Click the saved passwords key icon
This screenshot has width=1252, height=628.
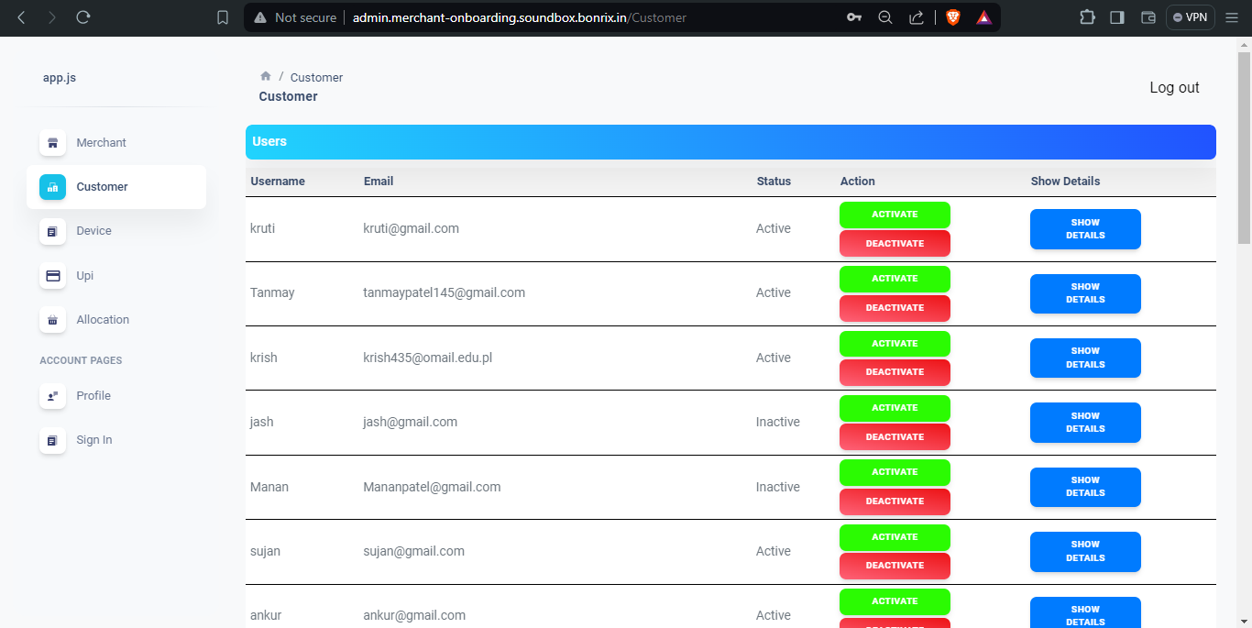[x=854, y=17]
